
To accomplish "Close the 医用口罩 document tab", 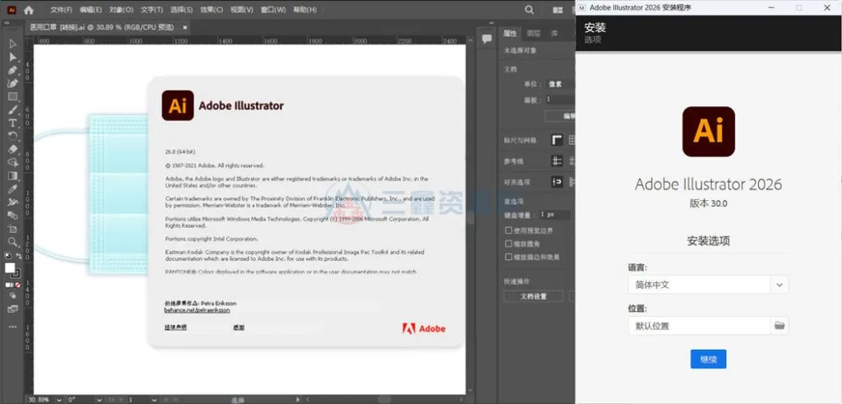I will (x=185, y=27).
